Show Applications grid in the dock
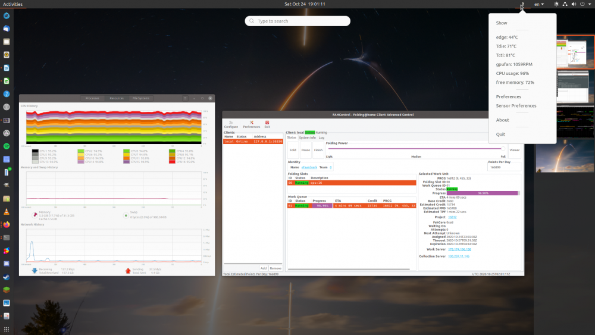The width and height of the screenshot is (595, 335). pos(7,329)
